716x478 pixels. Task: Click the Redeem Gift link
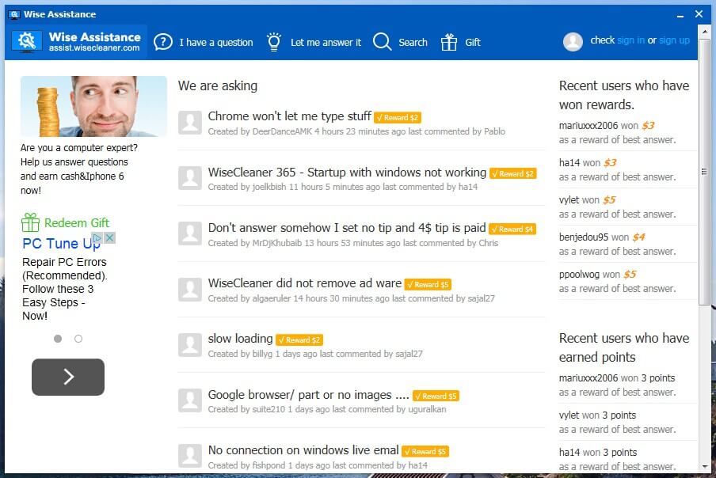[77, 223]
